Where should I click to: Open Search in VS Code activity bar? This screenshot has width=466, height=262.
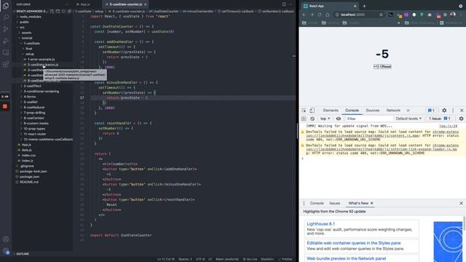(6, 17)
